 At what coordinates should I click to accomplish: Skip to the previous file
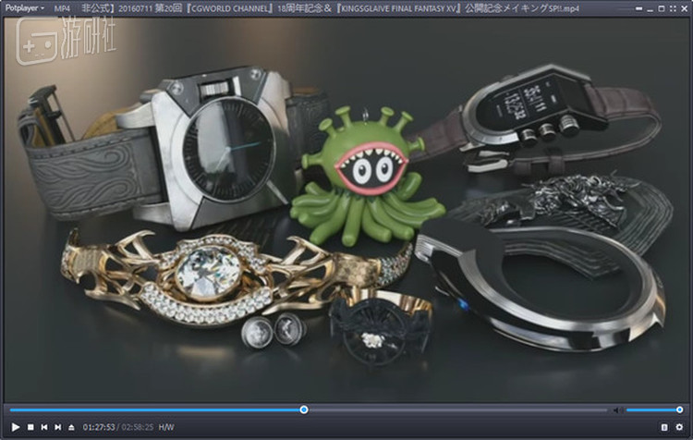pos(44,427)
